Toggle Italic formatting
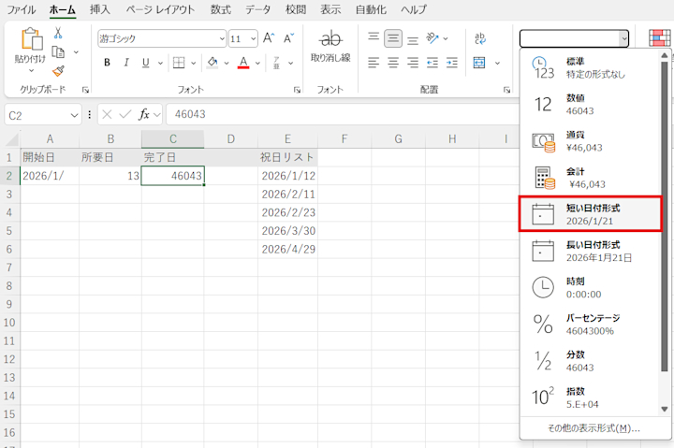This screenshot has height=448, width=674. tap(126, 63)
